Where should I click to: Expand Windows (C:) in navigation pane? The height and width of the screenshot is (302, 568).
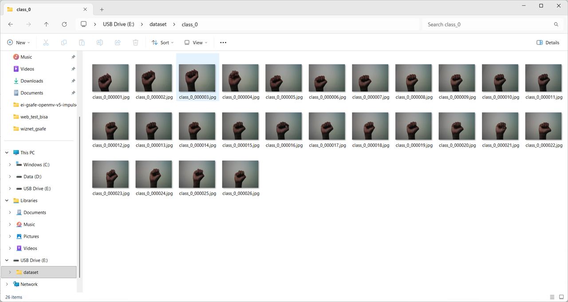[10, 165]
